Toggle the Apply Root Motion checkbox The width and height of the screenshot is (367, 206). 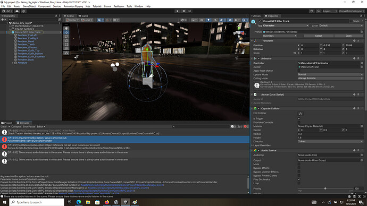pyautogui.click(x=299, y=71)
